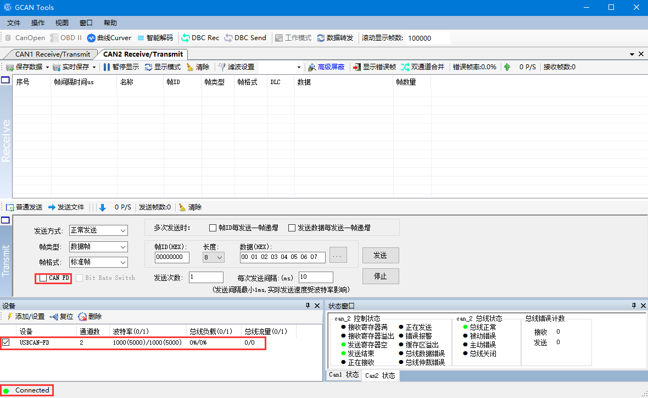648x398 pixels.
Task: Click 显示错误帧 toolbar icon
Action: click(357, 67)
